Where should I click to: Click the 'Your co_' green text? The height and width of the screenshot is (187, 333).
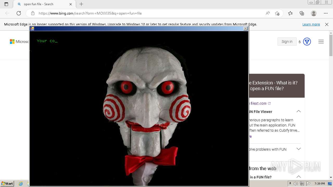(47, 41)
